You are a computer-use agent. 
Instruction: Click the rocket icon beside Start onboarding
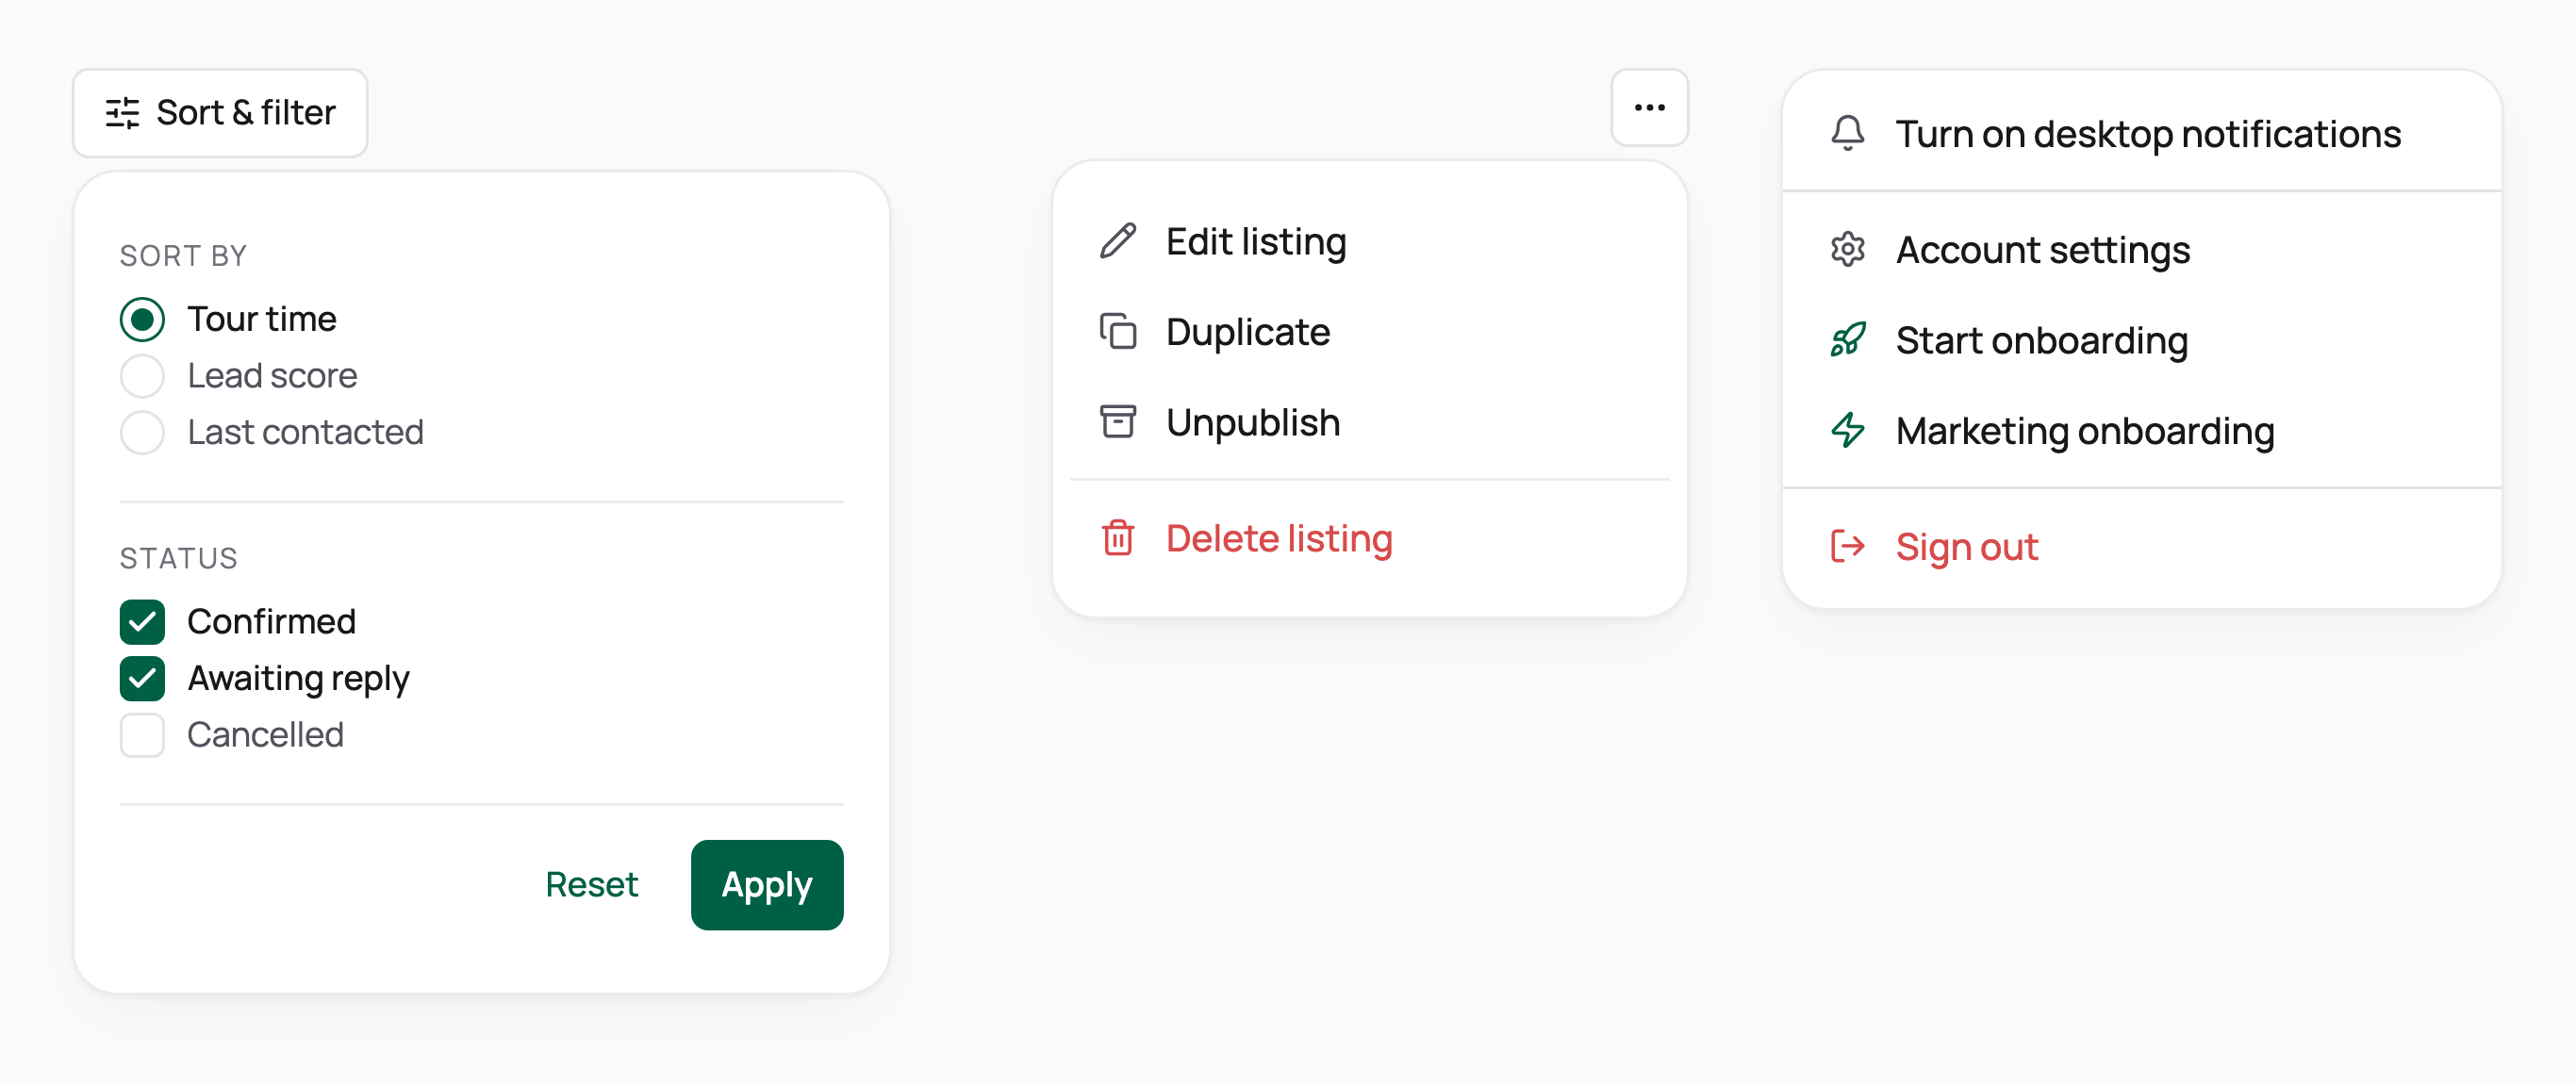pos(1847,340)
